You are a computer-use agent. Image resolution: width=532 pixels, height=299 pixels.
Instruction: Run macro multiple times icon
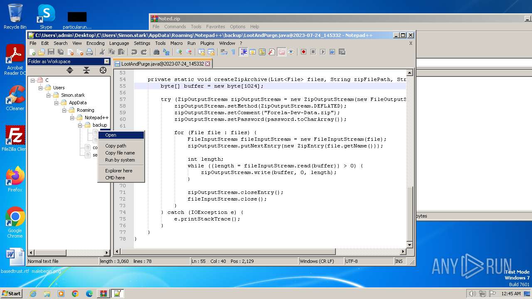[x=332, y=52]
